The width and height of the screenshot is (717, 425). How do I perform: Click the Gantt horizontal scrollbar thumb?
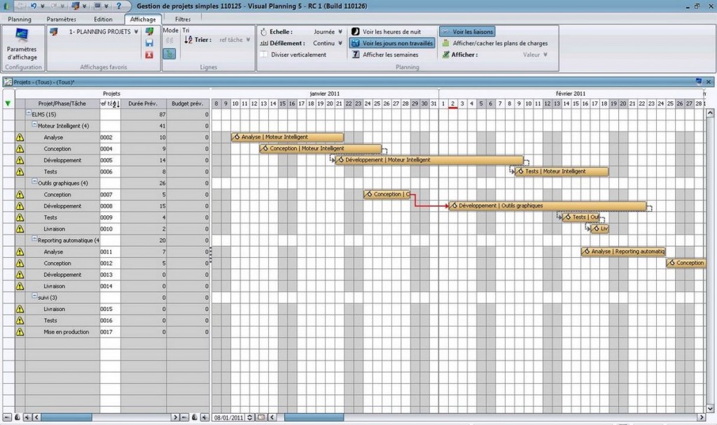tap(314, 417)
